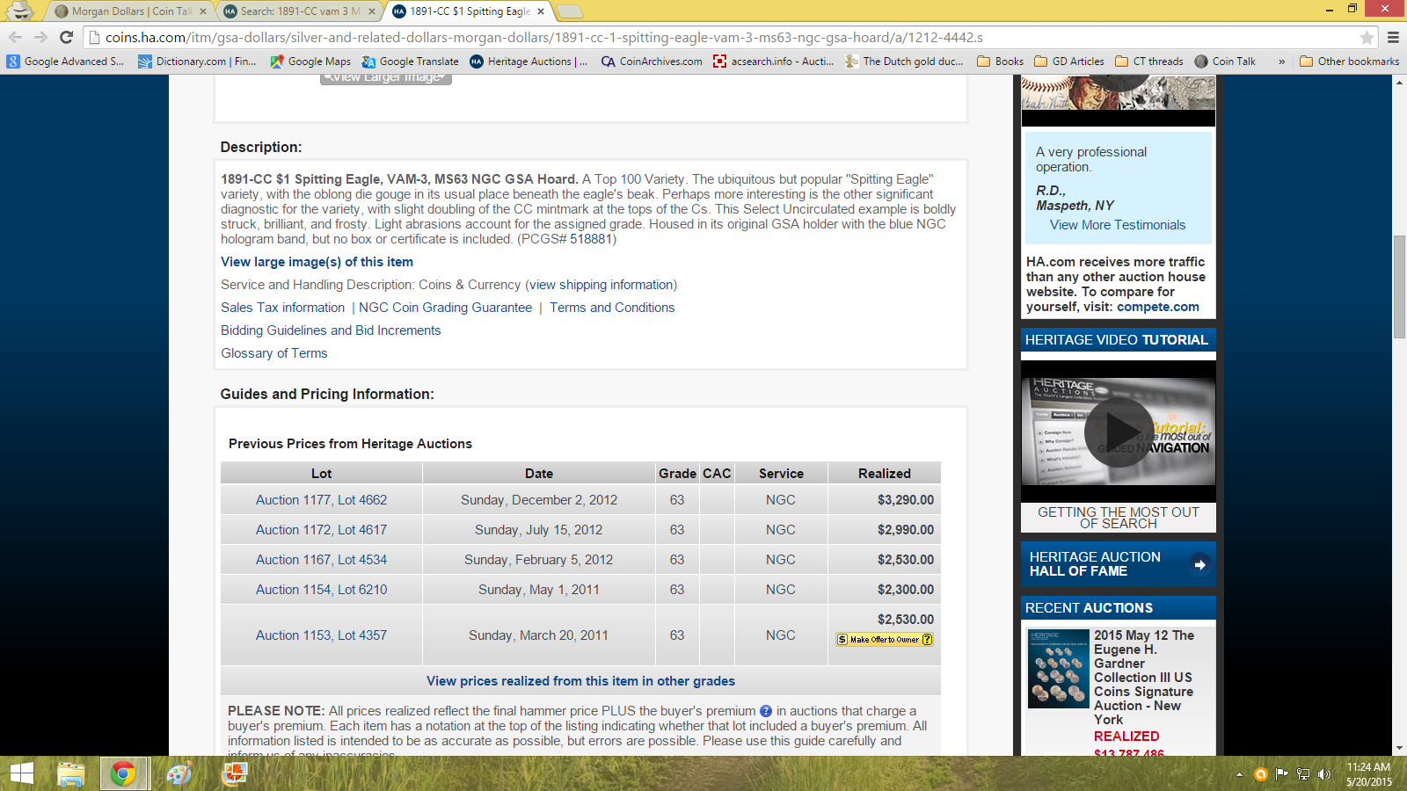Viewport: 1407px width, 791px height.
Task: Open the Coin Talk bookmark
Action: tap(1225, 62)
